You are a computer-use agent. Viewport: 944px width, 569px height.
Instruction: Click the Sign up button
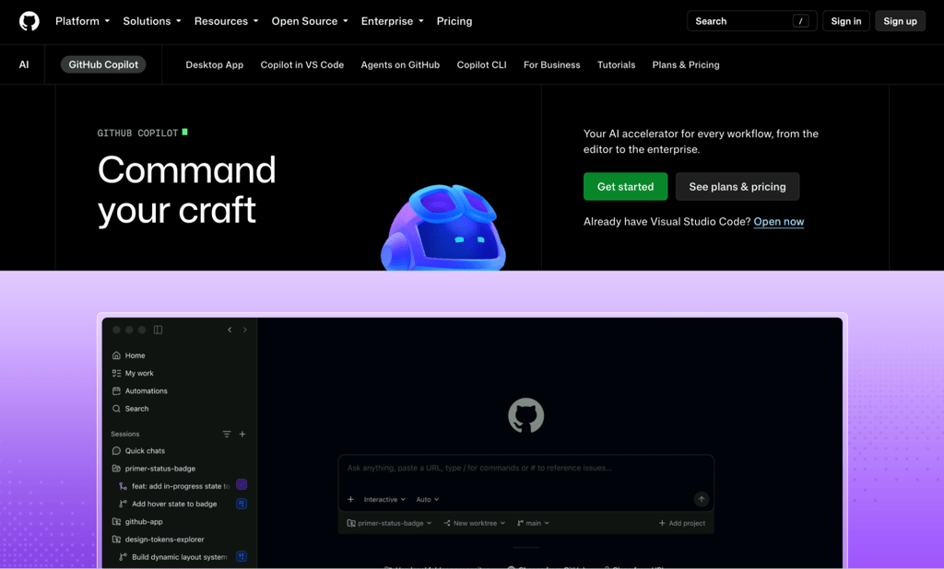click(x=900, y=21)
